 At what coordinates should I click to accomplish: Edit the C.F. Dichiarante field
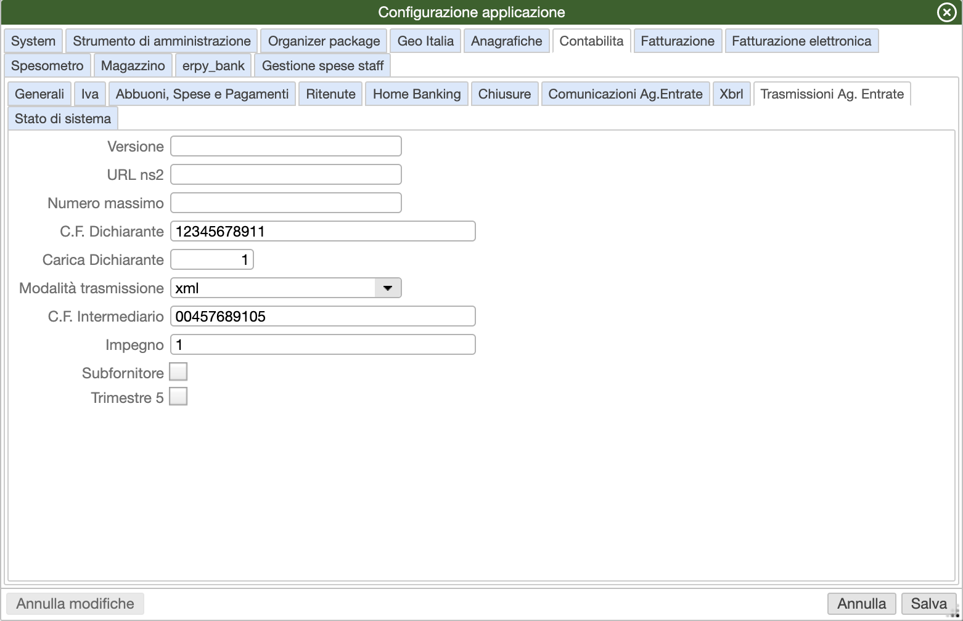coord(323,232)
